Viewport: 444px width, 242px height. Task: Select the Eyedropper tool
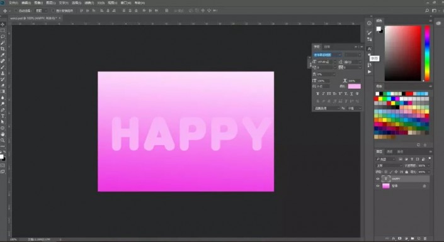click(x=3, y=55)
